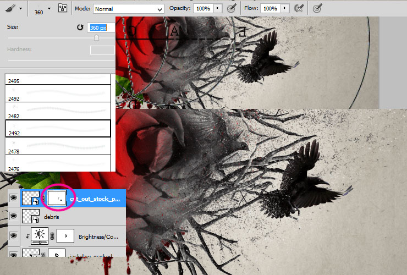Select the Brightness/Contrast layer mask

coord(65,236)
